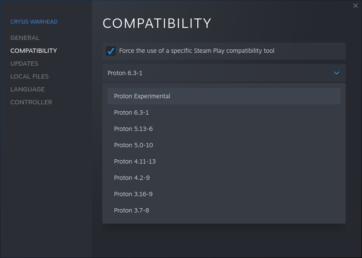Open the Local Files tab
Image resolution: width=362 pixels, height=258 pixels.
click(29, 76)
